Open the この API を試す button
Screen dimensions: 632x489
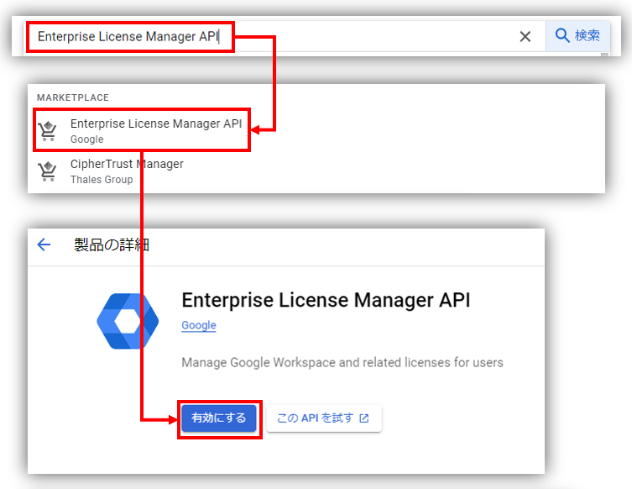[324, 418]
